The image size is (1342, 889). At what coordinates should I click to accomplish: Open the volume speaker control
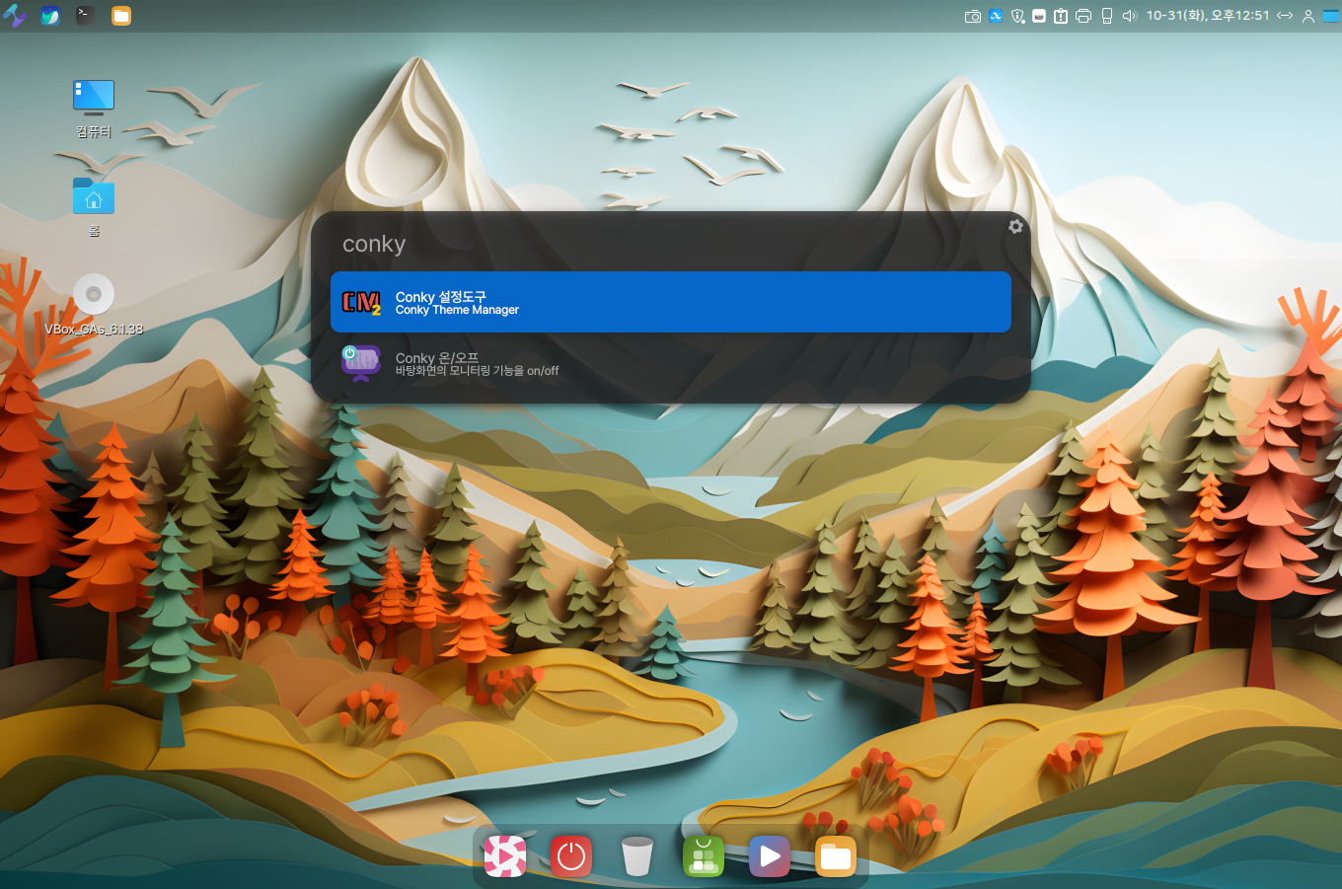pos(1130,16)
